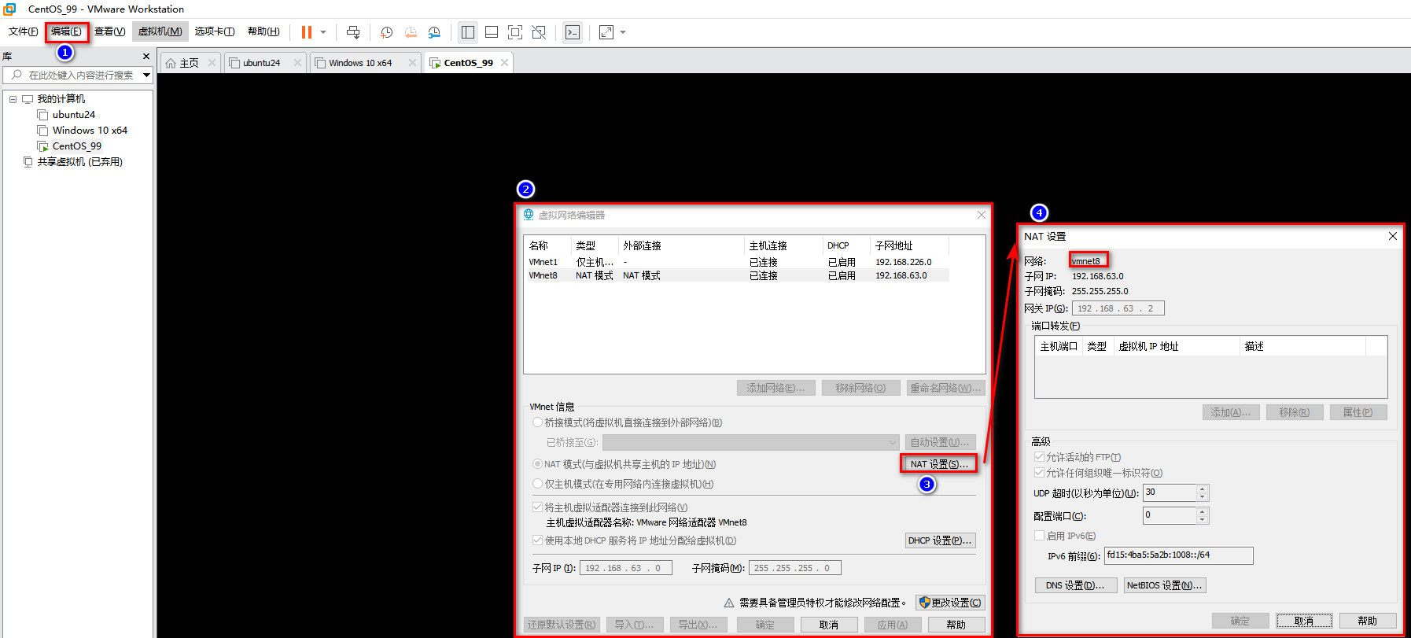Toggle 允许任何组织唯一标识符 checkbox

pos(1039,473)
